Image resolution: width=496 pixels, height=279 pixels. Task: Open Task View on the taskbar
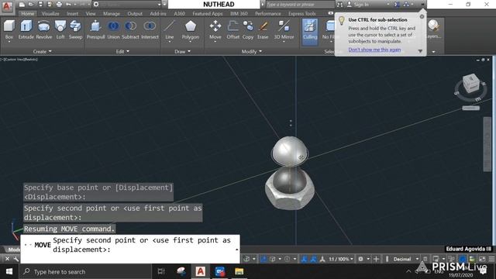(x=161, y=271)
